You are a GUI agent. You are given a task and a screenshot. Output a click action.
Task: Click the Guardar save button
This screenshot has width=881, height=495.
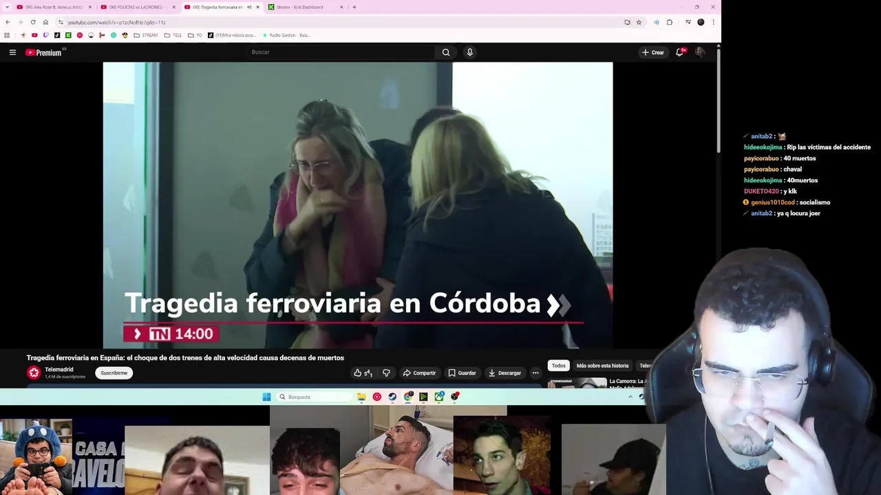(462, 373)
